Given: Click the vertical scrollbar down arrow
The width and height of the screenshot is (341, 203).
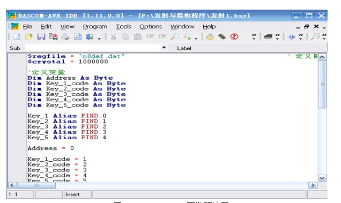Looking at the screenshot, I should pyautogui.click(x=322, y=178).
